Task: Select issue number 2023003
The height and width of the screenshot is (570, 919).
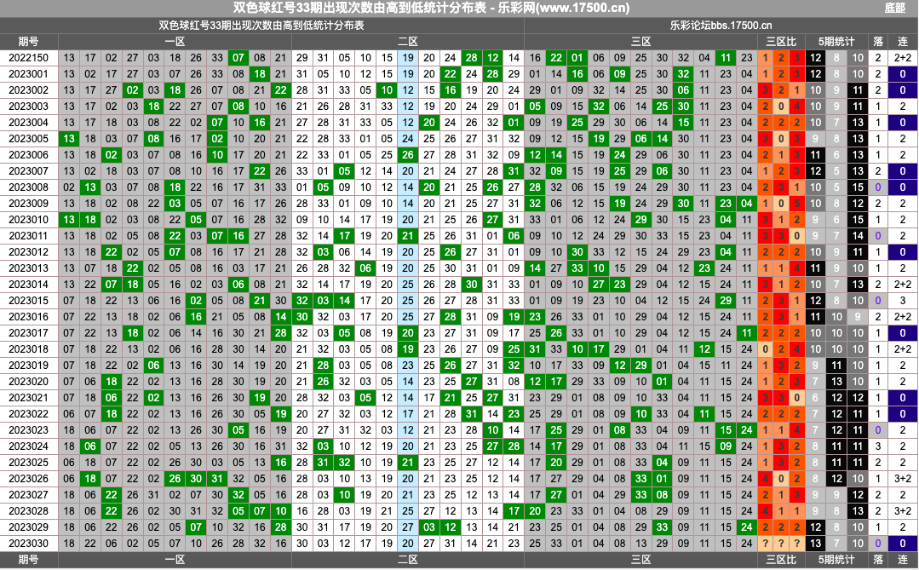Action: 29,107
